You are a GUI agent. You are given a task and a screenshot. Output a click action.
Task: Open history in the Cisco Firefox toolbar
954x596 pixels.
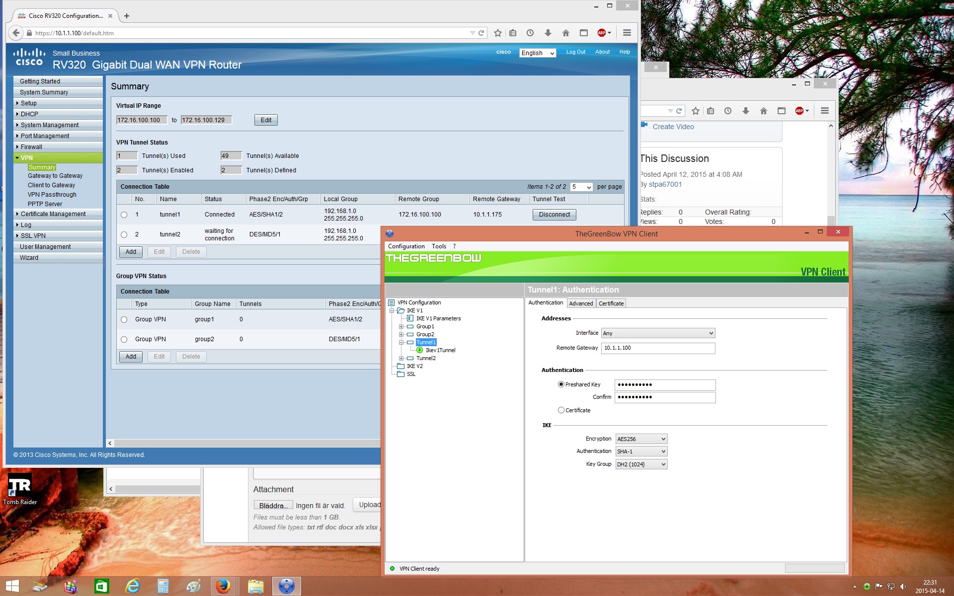coord(530,33)
